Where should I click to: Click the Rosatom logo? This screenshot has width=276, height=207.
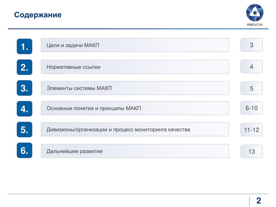255,15
